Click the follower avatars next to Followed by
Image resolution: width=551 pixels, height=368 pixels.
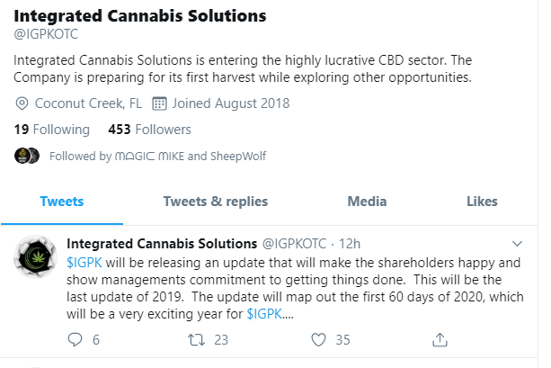(x=27, y=156)
